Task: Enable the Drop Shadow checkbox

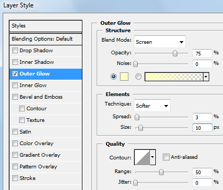Action: tap(15, 51)
